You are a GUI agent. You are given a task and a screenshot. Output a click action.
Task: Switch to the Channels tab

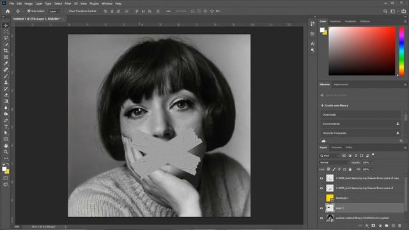click(337, 148)
